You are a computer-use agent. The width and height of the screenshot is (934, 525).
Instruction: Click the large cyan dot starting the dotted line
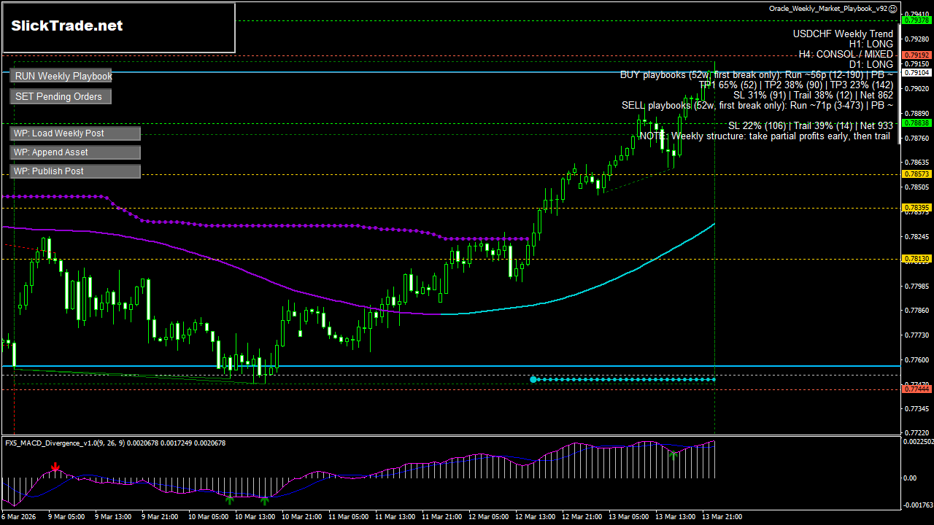coord(533,379)
